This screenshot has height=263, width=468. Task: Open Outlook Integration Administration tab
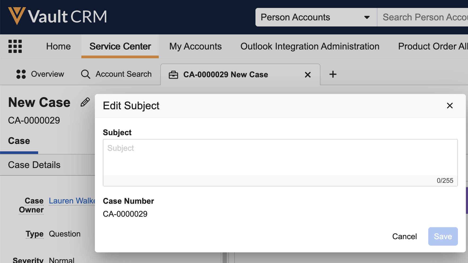pos(310,46)
